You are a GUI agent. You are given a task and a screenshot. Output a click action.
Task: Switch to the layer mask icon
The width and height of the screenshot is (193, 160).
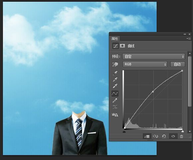point(122,46)
